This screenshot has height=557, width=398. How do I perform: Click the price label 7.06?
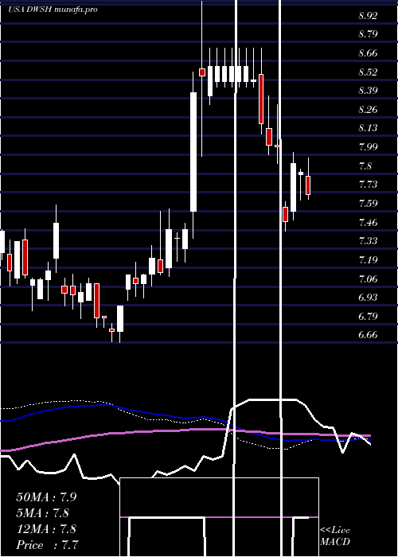click(368, 278)
